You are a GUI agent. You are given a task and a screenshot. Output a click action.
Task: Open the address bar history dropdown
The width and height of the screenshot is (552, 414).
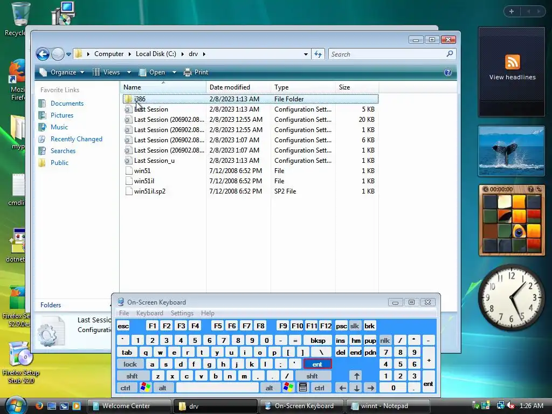coord(306,54)
